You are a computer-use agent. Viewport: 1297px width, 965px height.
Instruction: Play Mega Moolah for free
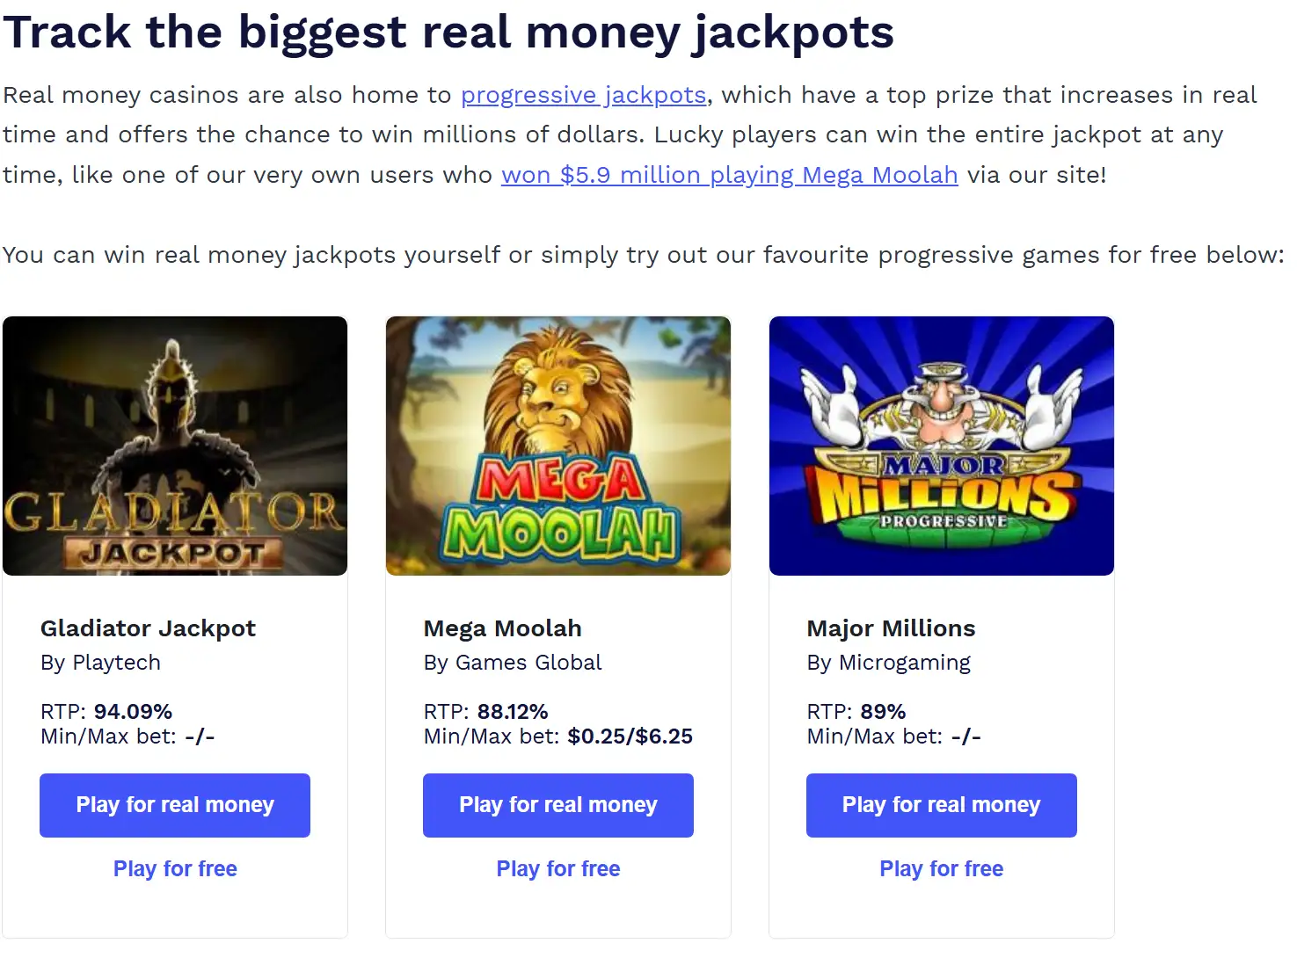558,869
